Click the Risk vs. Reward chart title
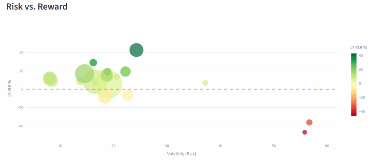 click(x=37, y=7)
